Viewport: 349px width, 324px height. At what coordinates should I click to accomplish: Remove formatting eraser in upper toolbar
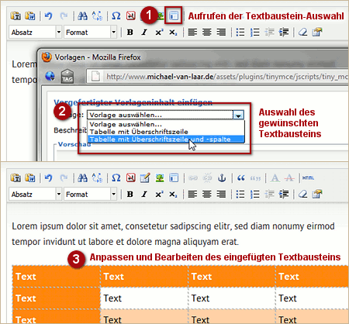(302, 33)
